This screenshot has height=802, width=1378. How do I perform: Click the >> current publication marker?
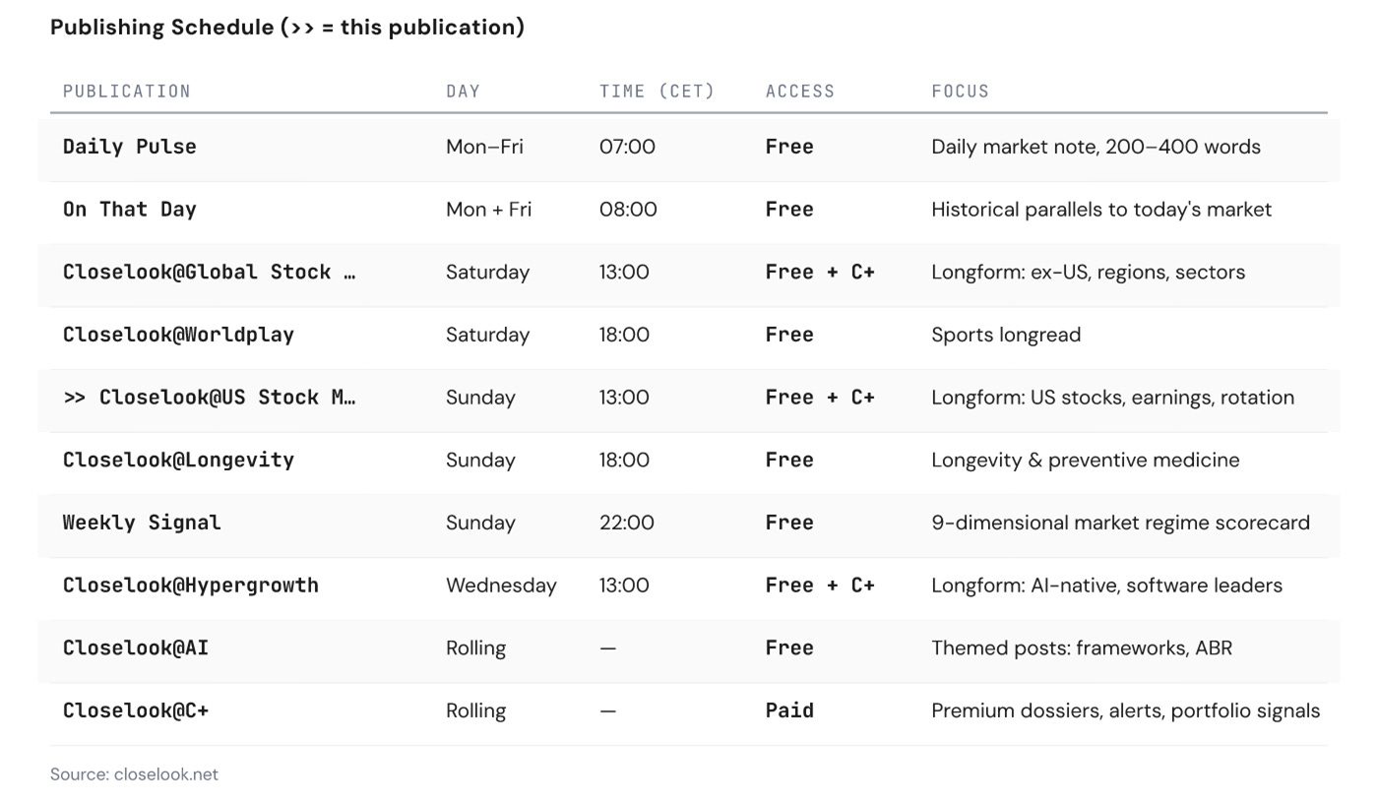[x=78, y=397]
